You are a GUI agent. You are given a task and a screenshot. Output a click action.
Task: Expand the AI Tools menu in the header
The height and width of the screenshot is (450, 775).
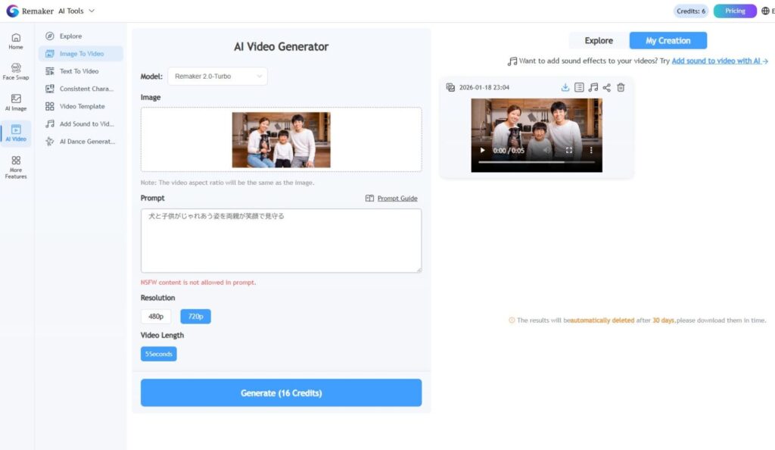tap(76, 11)
